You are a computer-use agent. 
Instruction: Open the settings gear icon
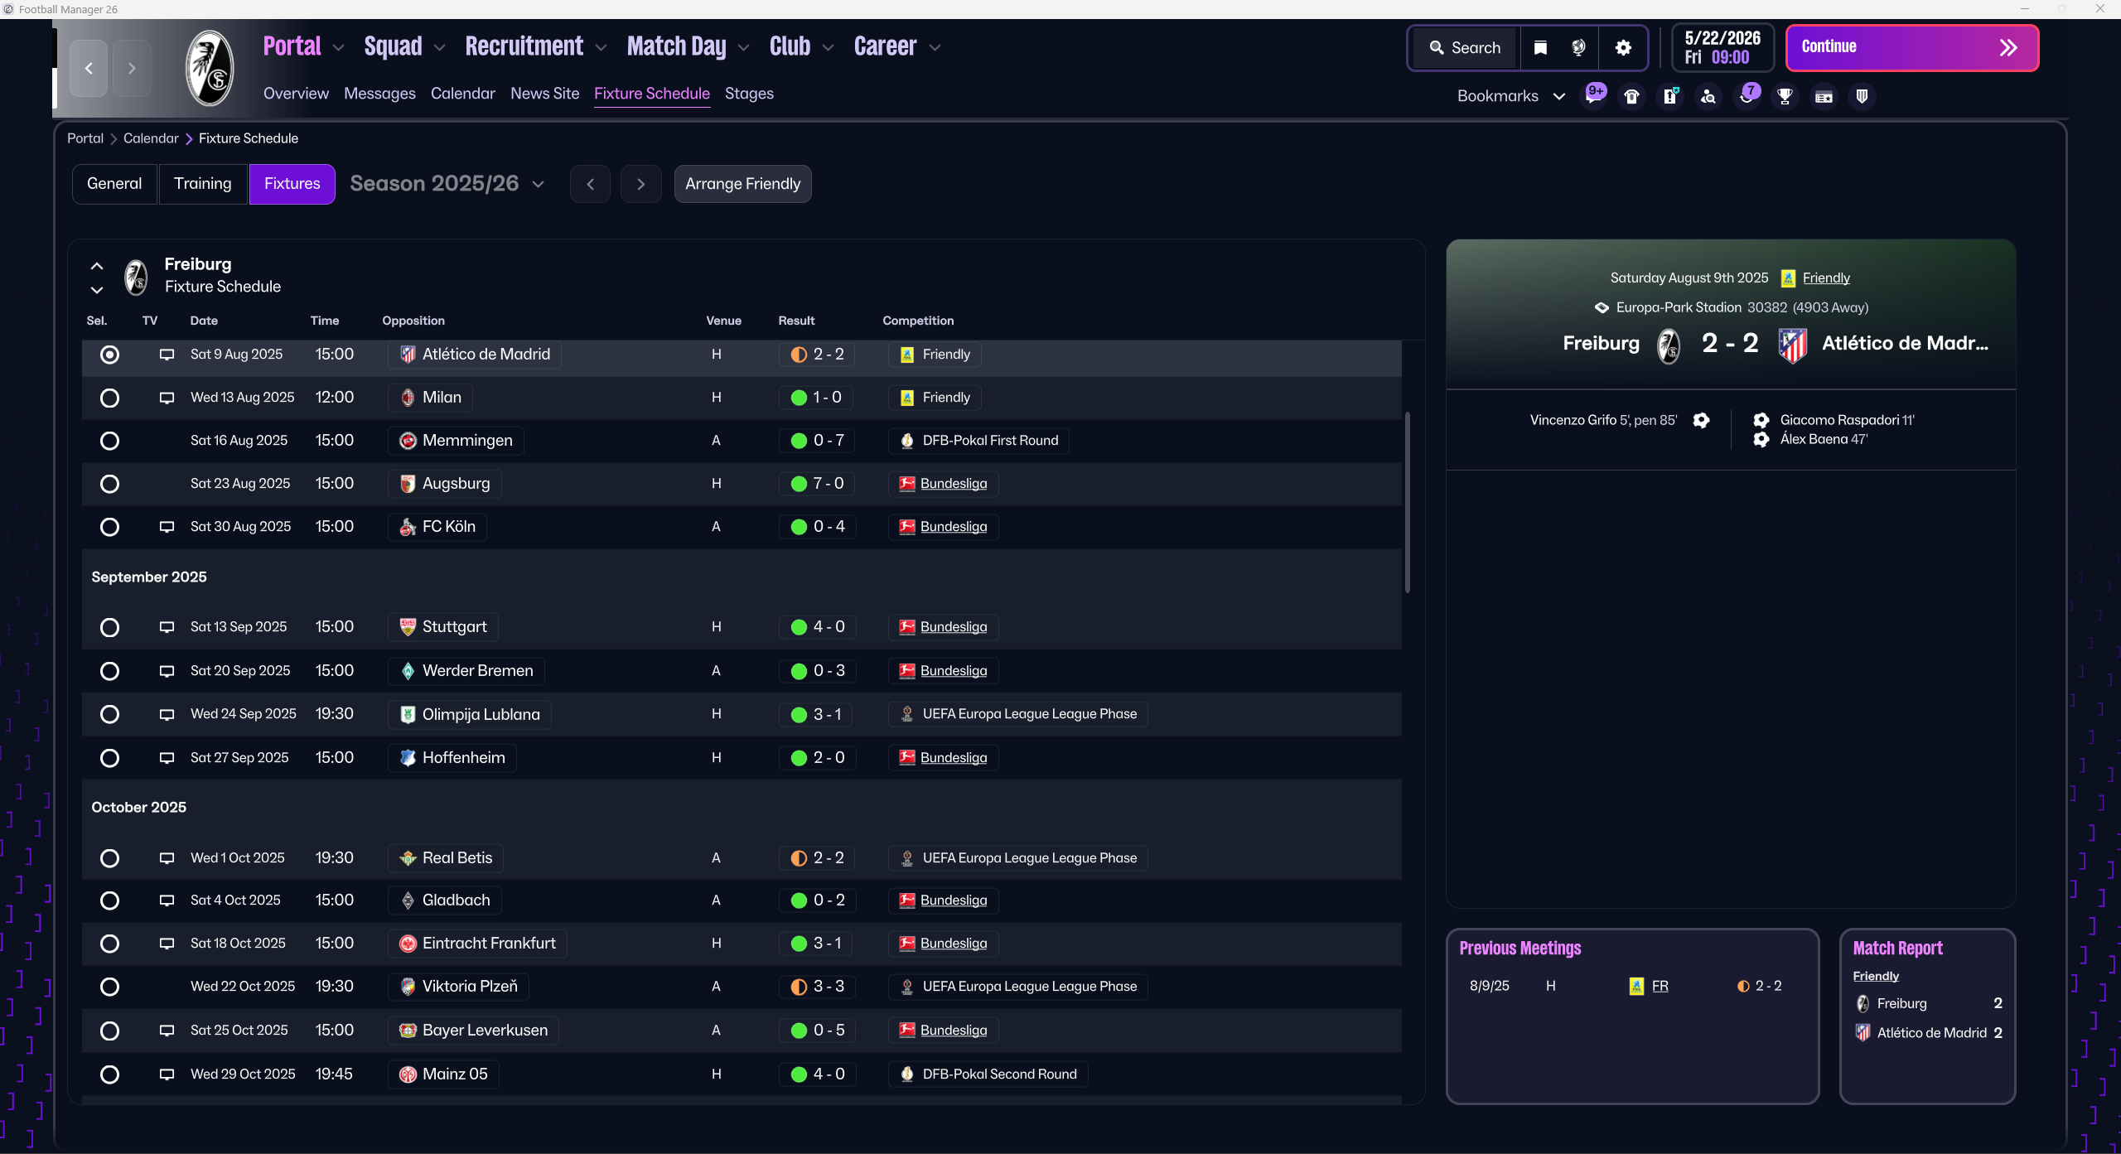(1623, 48)
